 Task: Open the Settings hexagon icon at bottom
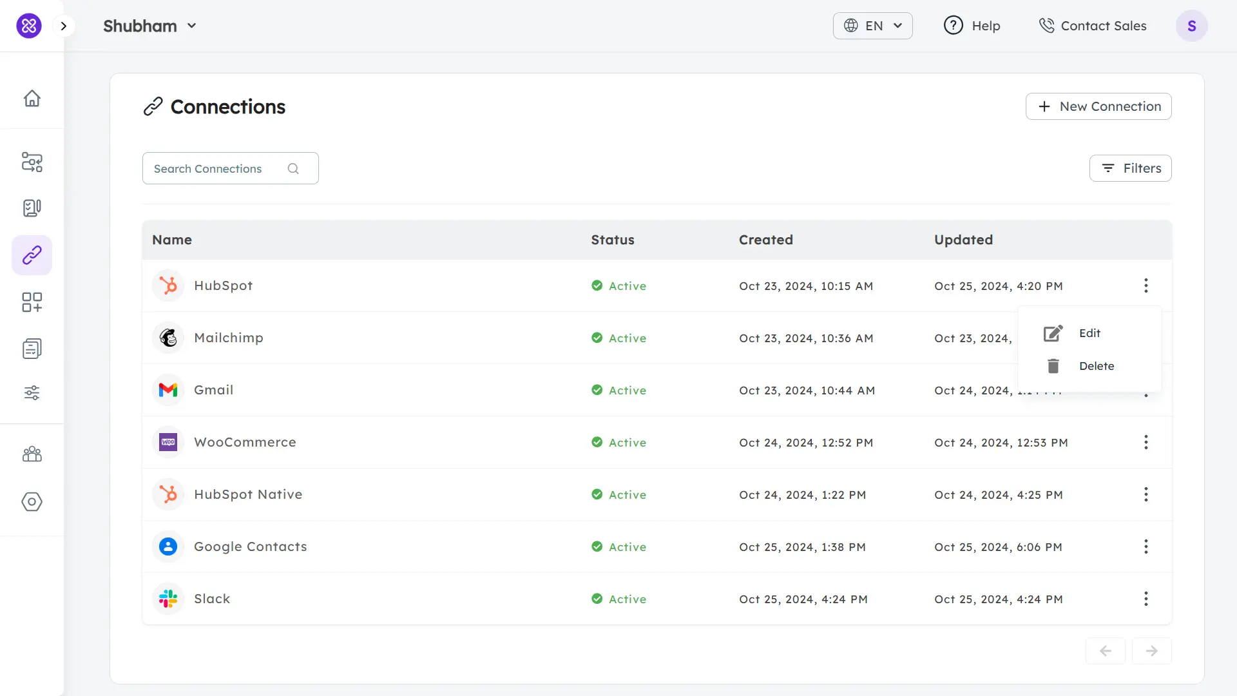pyautogui.click(x=32, y=502)
